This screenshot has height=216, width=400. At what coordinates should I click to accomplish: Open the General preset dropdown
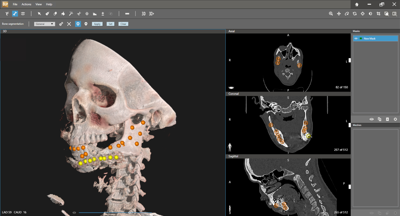(x=45, y=24)
